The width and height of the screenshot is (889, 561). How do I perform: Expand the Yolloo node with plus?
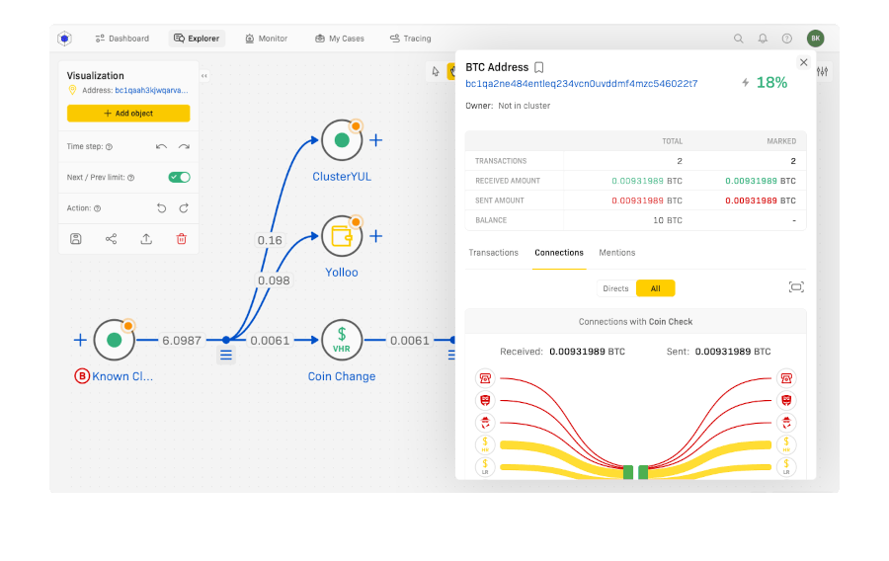pyautogui.click(x=375, y=236)
